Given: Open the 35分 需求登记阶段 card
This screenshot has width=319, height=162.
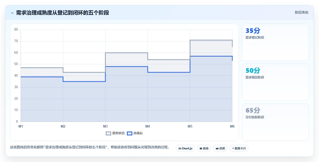Looking at the screenshot, I should [x=275, y=42].
